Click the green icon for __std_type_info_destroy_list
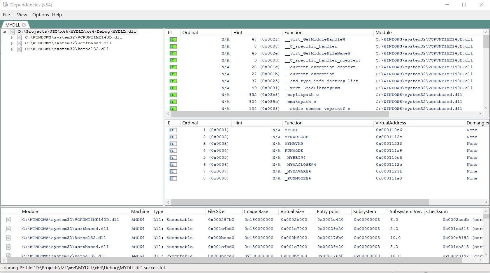The width and height of the screenshot is (490, 273). coord(173,81)
